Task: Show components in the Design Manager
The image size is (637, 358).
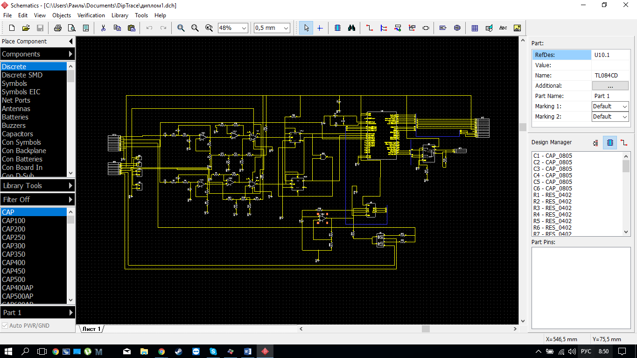Action: [x=610, y=142]
